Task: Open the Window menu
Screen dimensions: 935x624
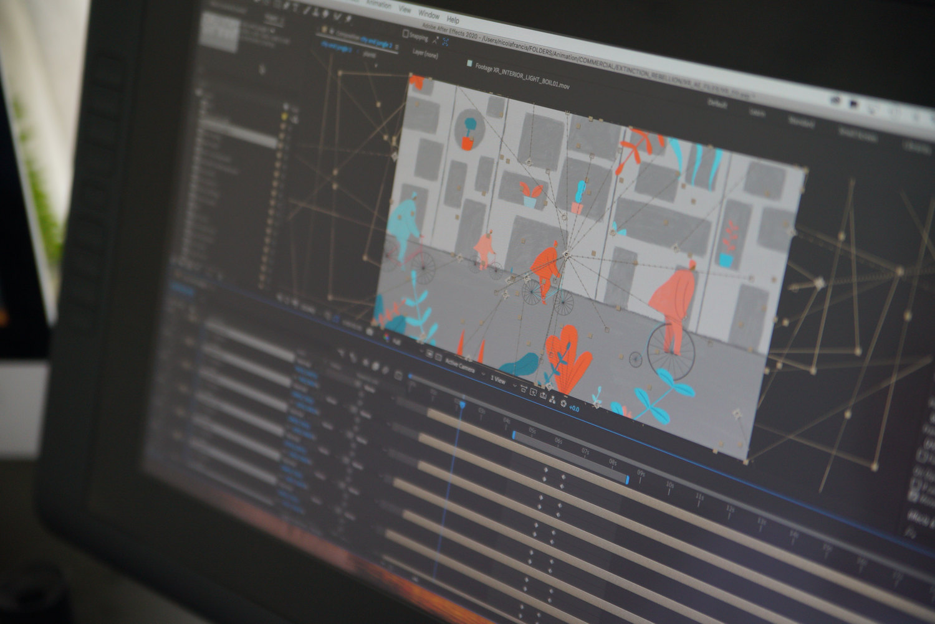Action: (x=429, y=14)
